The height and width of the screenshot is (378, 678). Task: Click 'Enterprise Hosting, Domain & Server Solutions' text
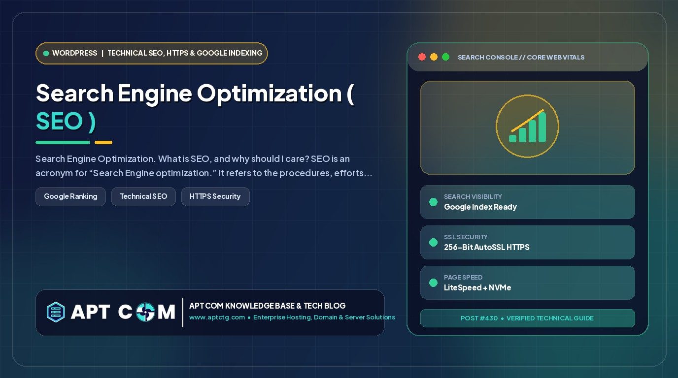324,317
